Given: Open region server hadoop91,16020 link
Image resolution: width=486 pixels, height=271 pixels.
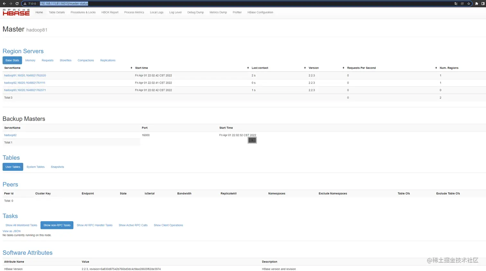Looking at the screenshot, I should (x=25, y=76).
